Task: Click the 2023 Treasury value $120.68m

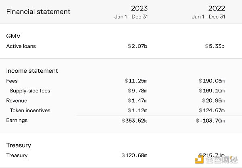Action: [x=134, y=155]
